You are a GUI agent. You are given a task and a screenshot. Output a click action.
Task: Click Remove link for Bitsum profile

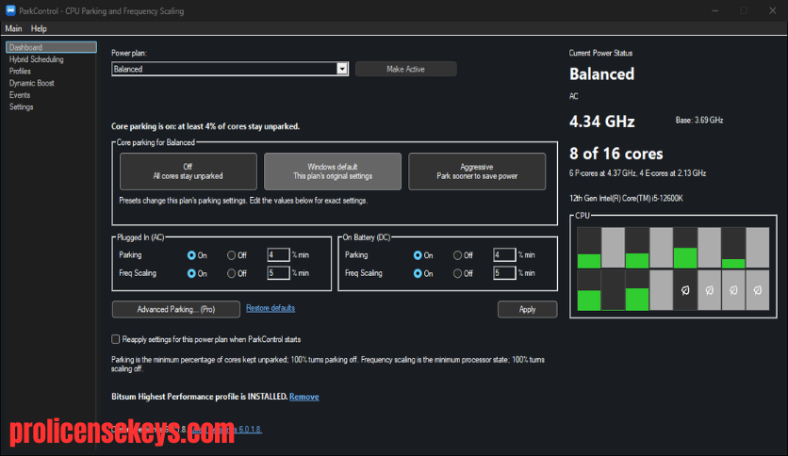304,397
